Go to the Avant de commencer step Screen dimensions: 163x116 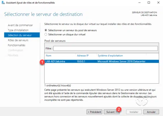[20, 25]
